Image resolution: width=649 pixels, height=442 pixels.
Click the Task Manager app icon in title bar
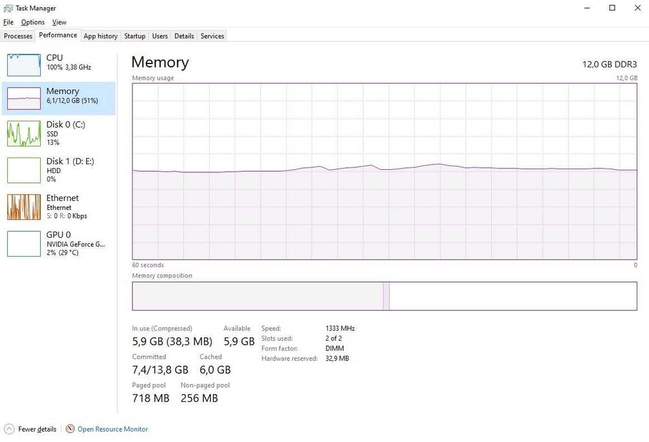point(8,8)
